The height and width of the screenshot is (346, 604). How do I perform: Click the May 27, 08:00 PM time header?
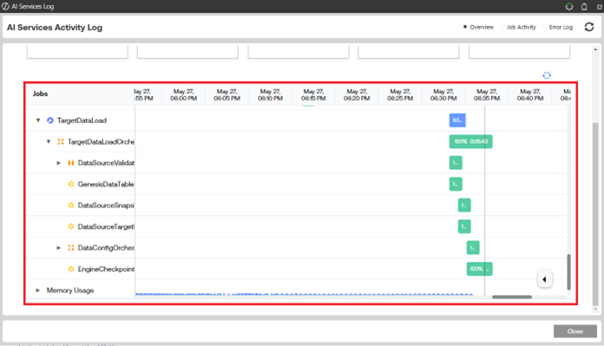pyautogui.click(x=184, y=95)
